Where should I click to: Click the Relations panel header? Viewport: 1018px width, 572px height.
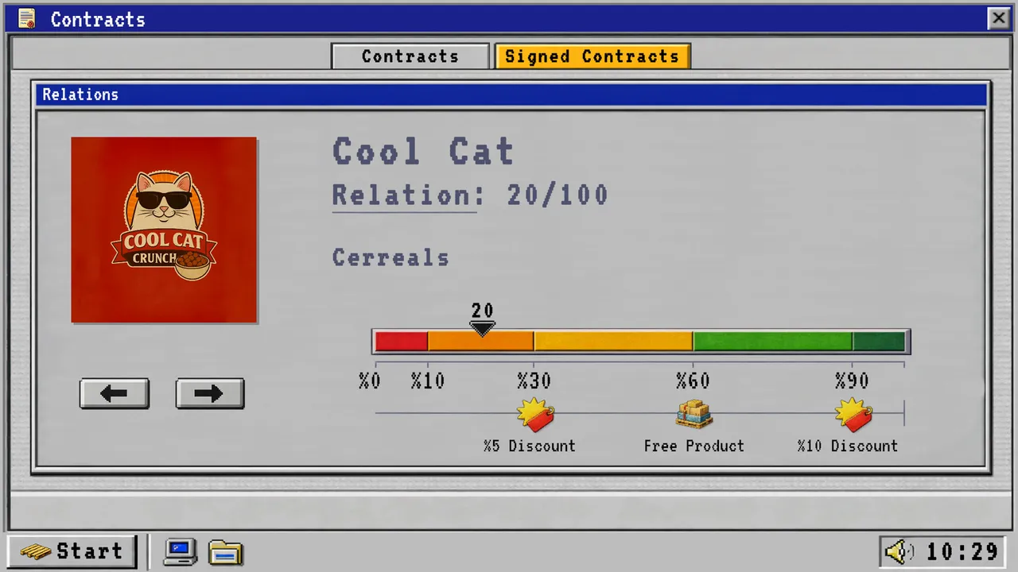point(512,95)
